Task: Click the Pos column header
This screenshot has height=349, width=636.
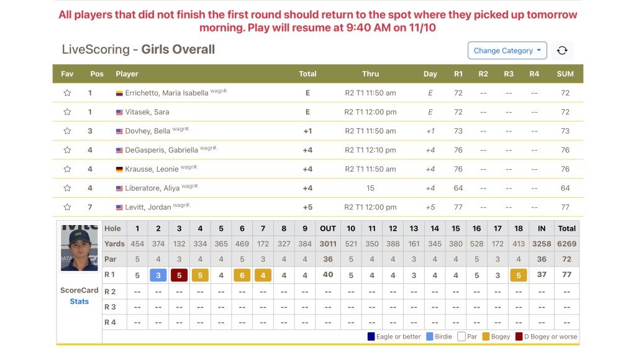Action: click(97, 74)
